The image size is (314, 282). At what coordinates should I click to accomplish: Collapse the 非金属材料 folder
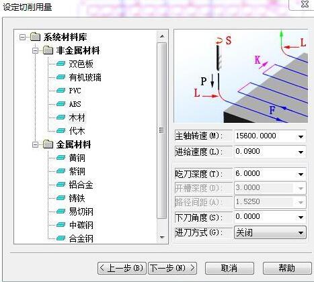click(35, 50)
